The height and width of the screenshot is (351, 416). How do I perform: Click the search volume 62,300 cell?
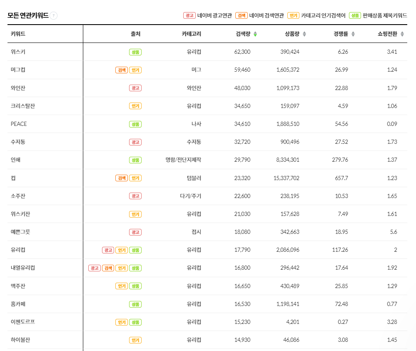pos(242,52)
